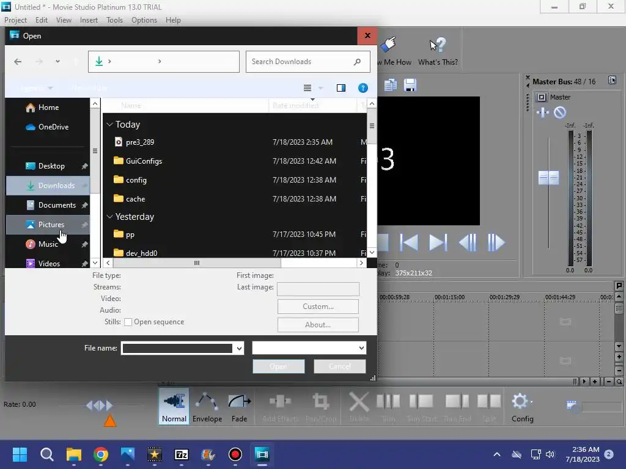
Task: Click the copy snapshot to clipboard icon
Action: 390,85
